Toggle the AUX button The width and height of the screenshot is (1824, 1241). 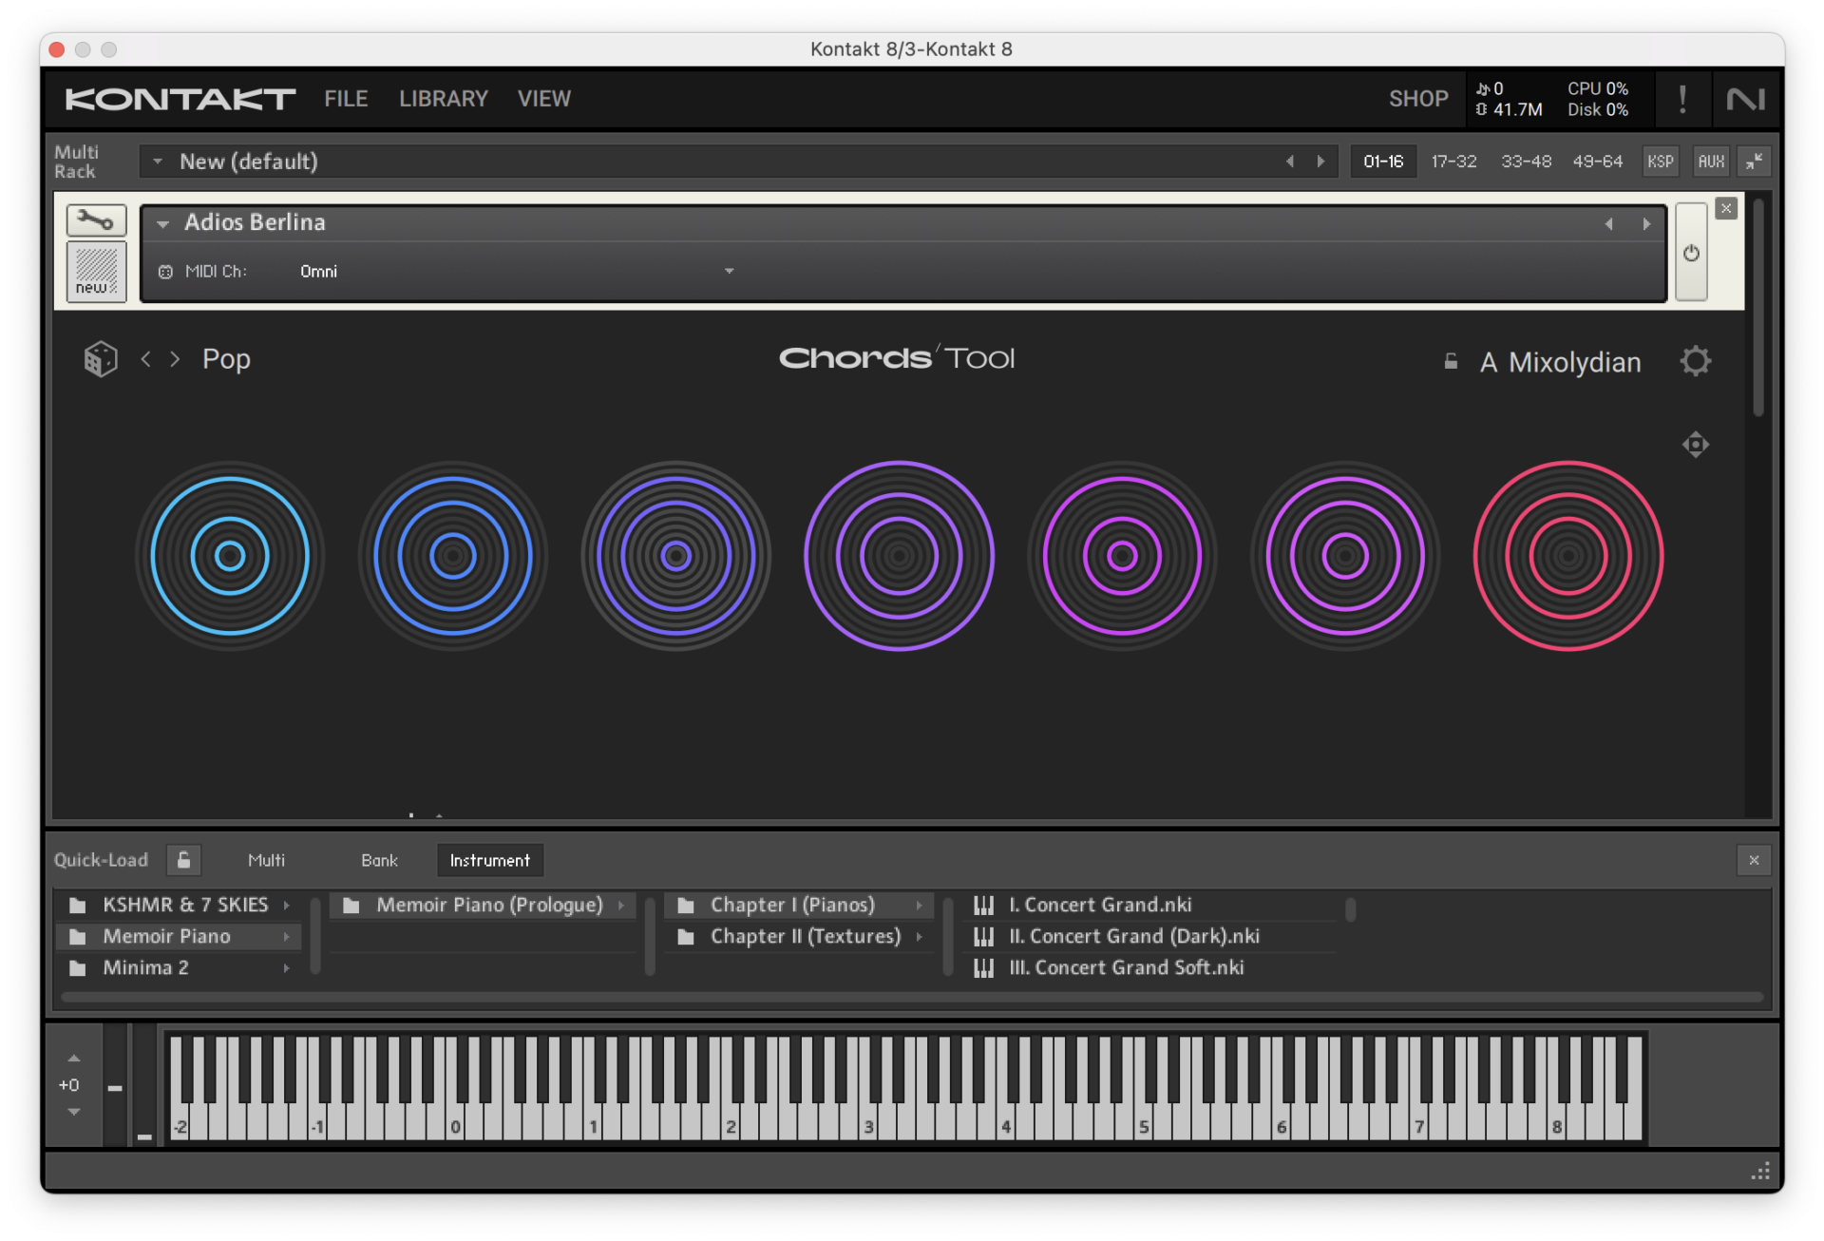(x=1711, y=162)
